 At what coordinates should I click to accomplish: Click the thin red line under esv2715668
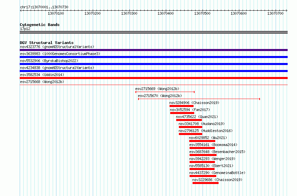pos(154,85)
